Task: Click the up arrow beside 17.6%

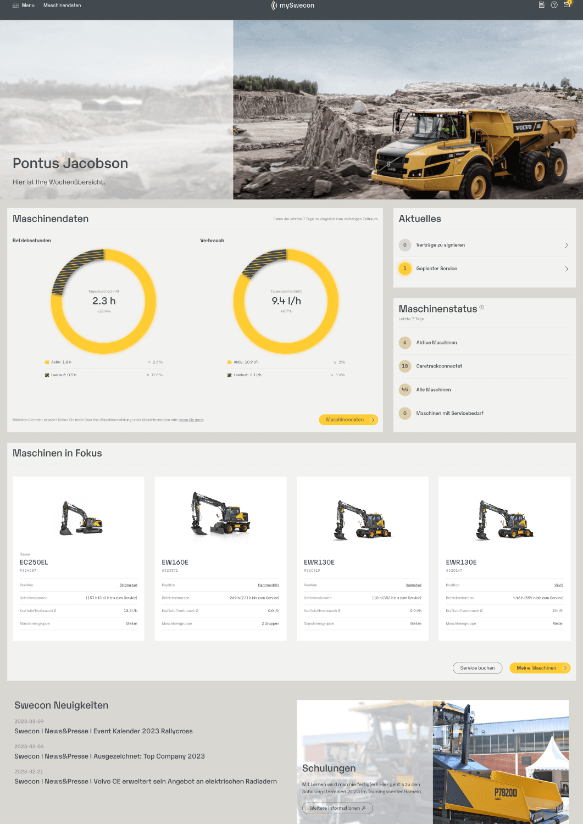Action: [x=147, y=375]
